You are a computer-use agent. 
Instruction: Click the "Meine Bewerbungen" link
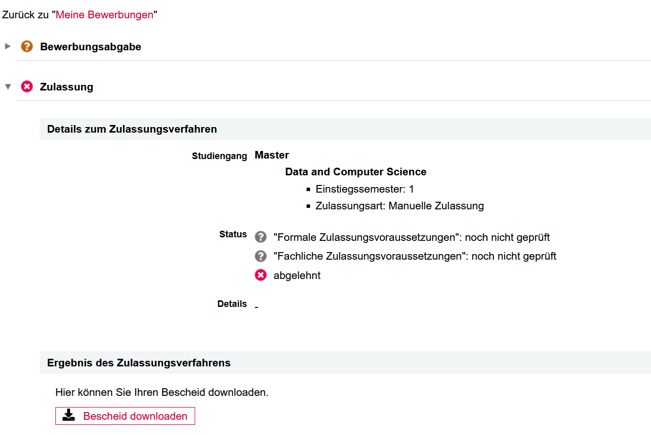click(104, 15)
